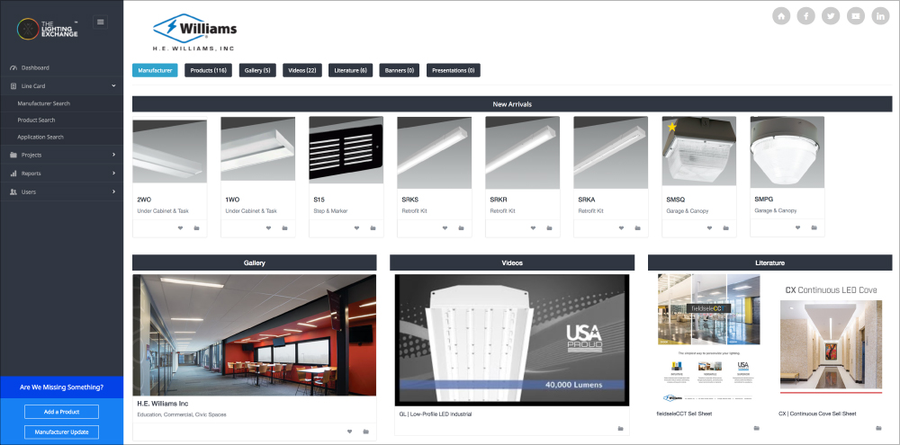Open the LinkedIn social icon
Screen dimensions: 900x445
pos(880,16)
